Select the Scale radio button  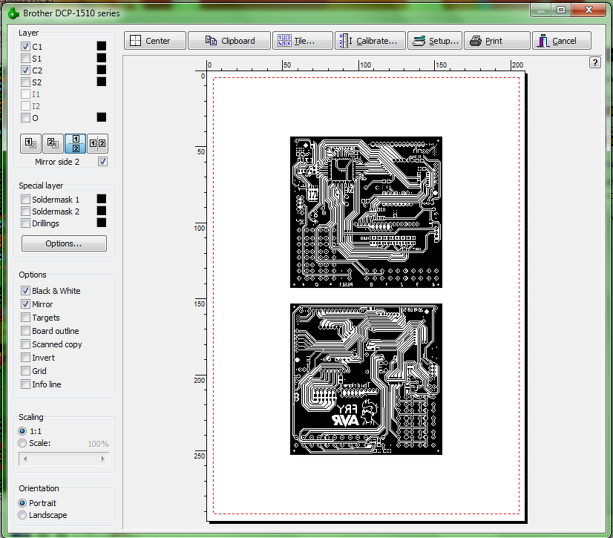tap(22, 443)
